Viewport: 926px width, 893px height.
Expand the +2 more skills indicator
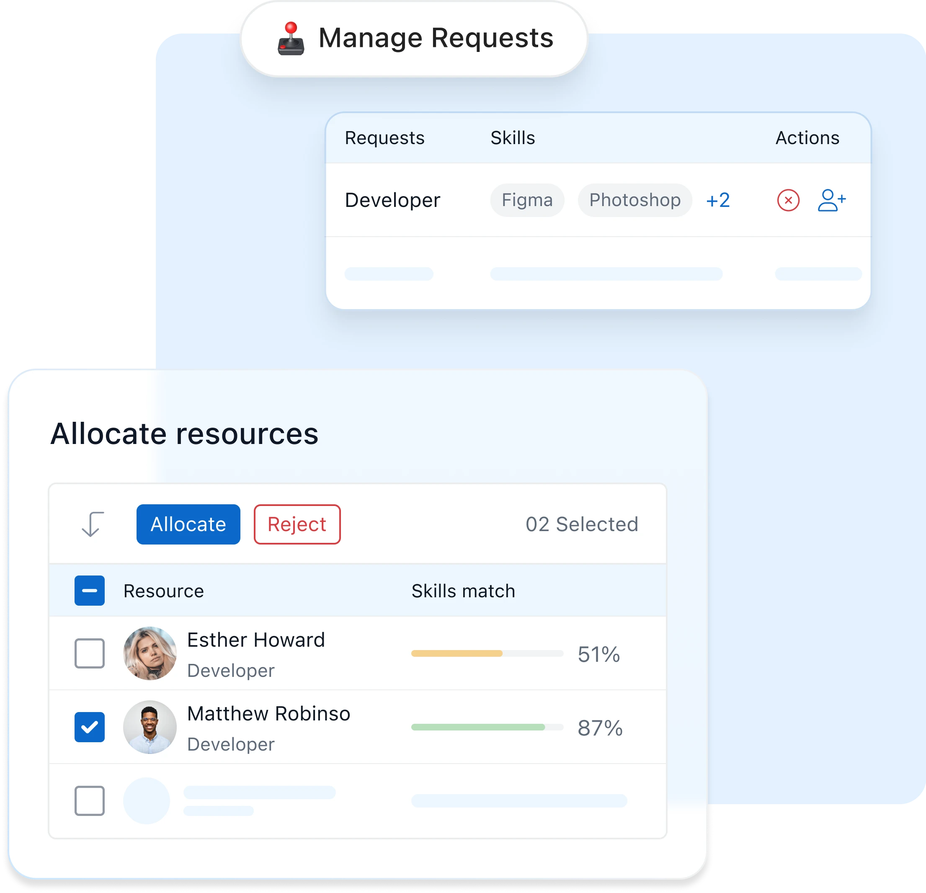click(x=718, y=200)
